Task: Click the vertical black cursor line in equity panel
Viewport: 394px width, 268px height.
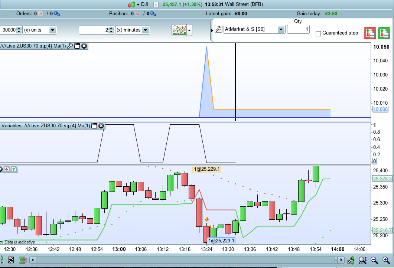Action: coord(235,82)
